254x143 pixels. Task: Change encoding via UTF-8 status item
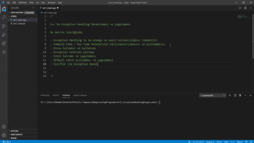click(x=219, y=142)
